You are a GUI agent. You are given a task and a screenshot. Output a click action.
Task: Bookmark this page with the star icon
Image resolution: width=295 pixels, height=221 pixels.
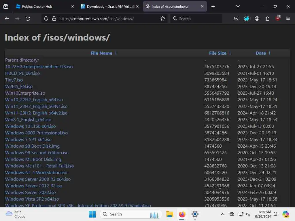click(163, 19)
